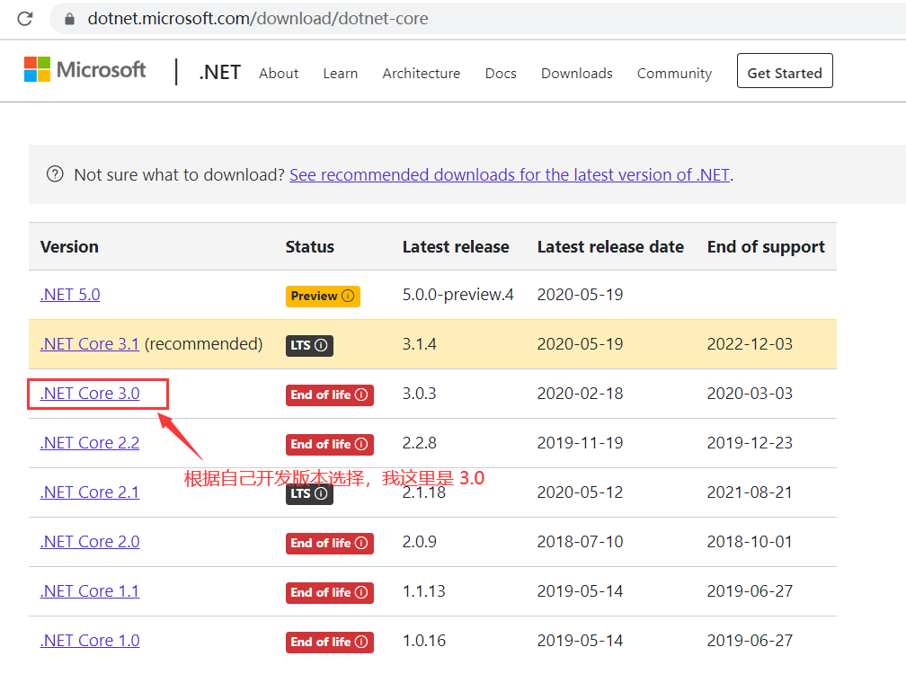The width and height of the screenshot is (906, 674).
Task: Open the About menu item
Action: [279, 74]
